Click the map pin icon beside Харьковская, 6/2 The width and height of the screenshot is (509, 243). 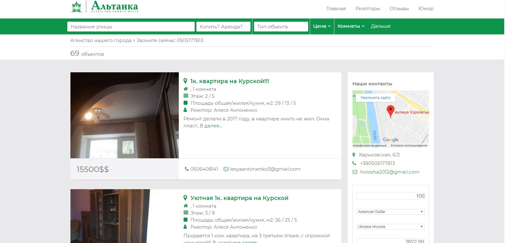click(354, 155)
